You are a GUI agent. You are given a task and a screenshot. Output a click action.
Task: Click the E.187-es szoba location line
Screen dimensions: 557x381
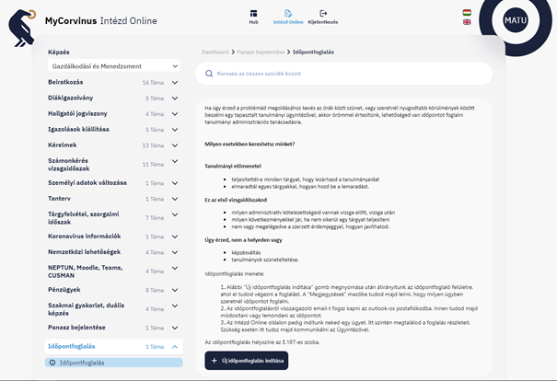[x=262, y=342]
